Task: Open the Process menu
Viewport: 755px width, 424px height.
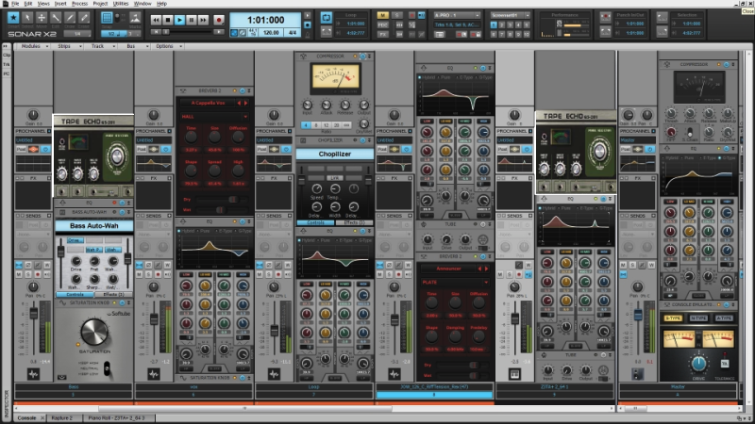Action: coord(79,4)
